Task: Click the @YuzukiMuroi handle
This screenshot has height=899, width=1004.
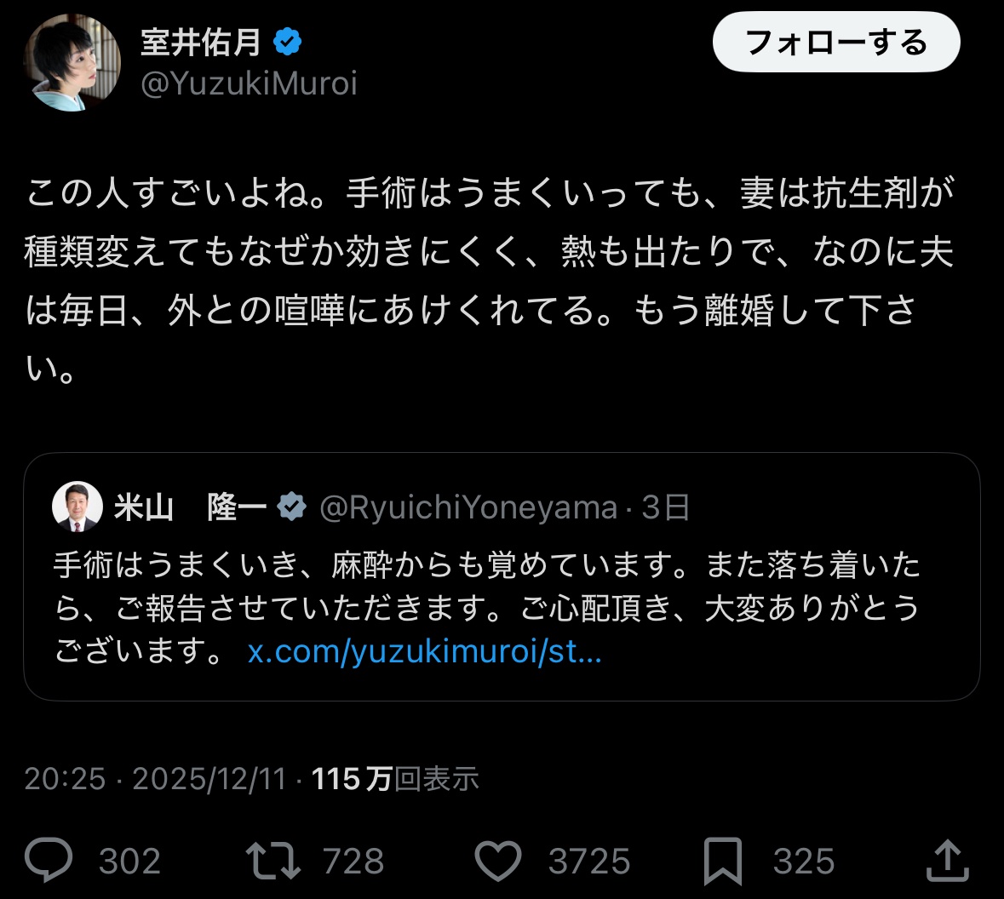Action: click(249, 83)
